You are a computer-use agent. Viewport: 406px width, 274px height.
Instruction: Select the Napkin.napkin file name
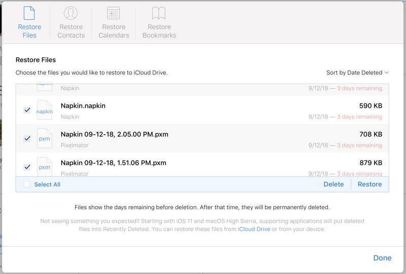coord(83,106)
